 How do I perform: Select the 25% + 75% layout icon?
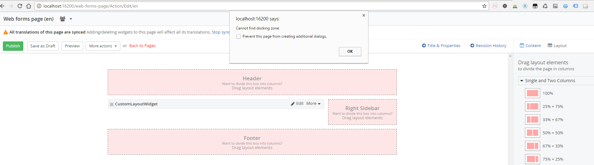coord(532,107)
